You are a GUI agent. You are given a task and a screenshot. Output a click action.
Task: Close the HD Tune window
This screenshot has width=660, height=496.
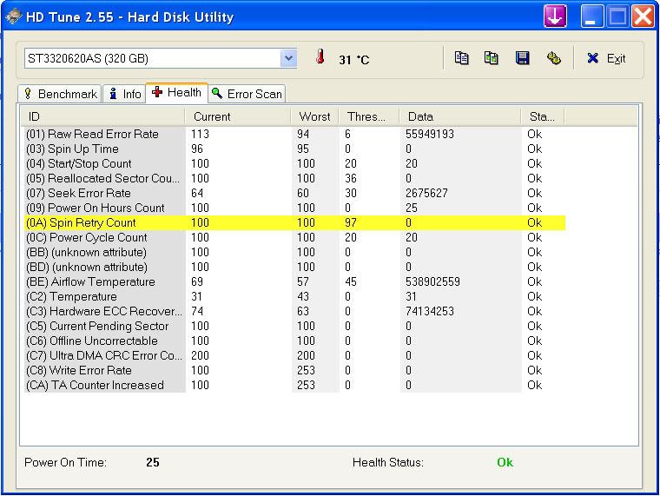click(643, 16)
